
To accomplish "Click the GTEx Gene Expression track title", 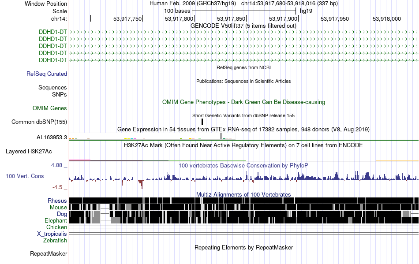I will click(x=243, y=130).
